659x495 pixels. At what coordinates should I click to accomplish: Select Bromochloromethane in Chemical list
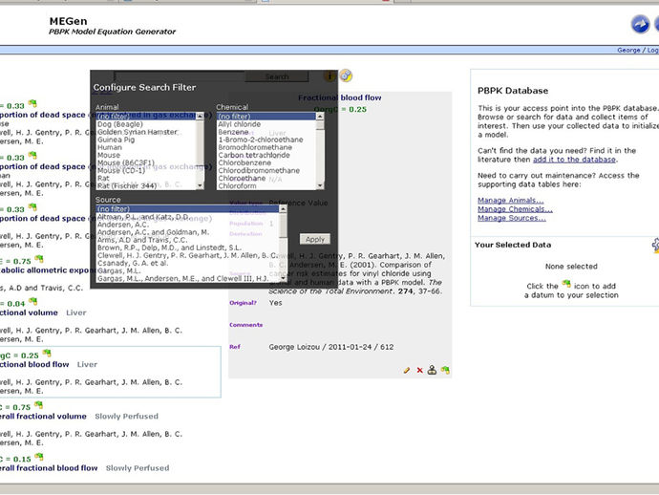[x=266, y=147]
